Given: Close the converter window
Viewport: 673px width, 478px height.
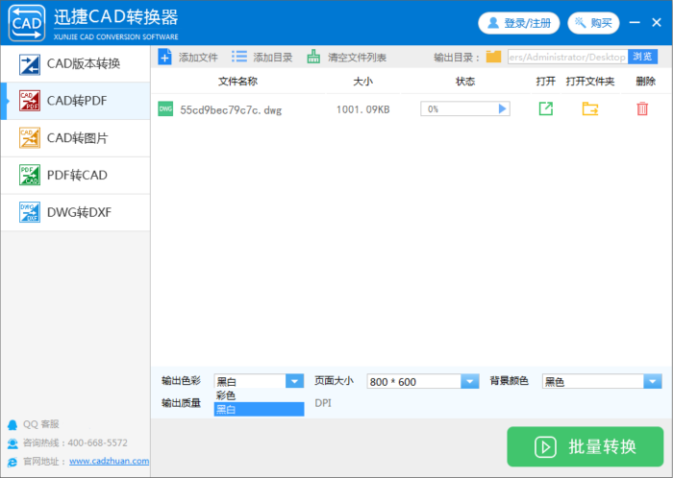Looking at the screenshot, I should [657, 23].
